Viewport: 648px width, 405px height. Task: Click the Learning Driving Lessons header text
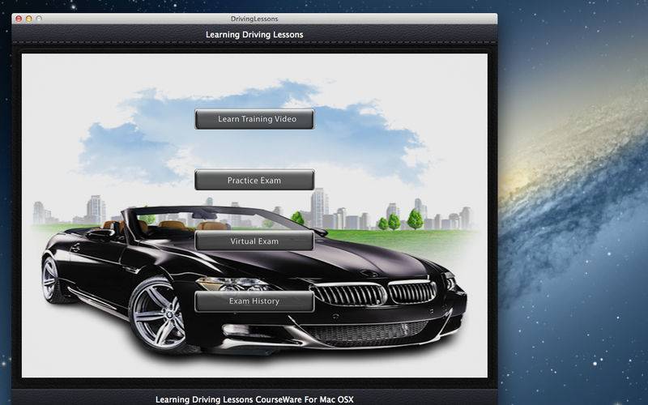[254, 35]
